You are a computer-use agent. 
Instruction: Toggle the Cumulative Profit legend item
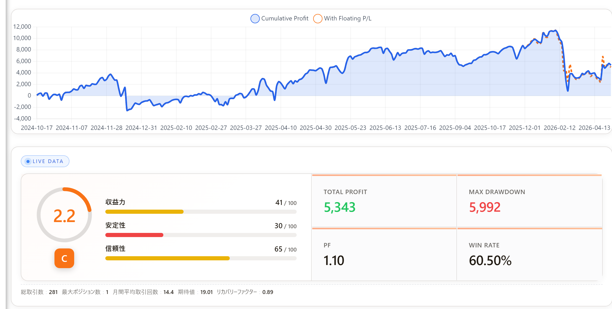(x=280, y=19)
